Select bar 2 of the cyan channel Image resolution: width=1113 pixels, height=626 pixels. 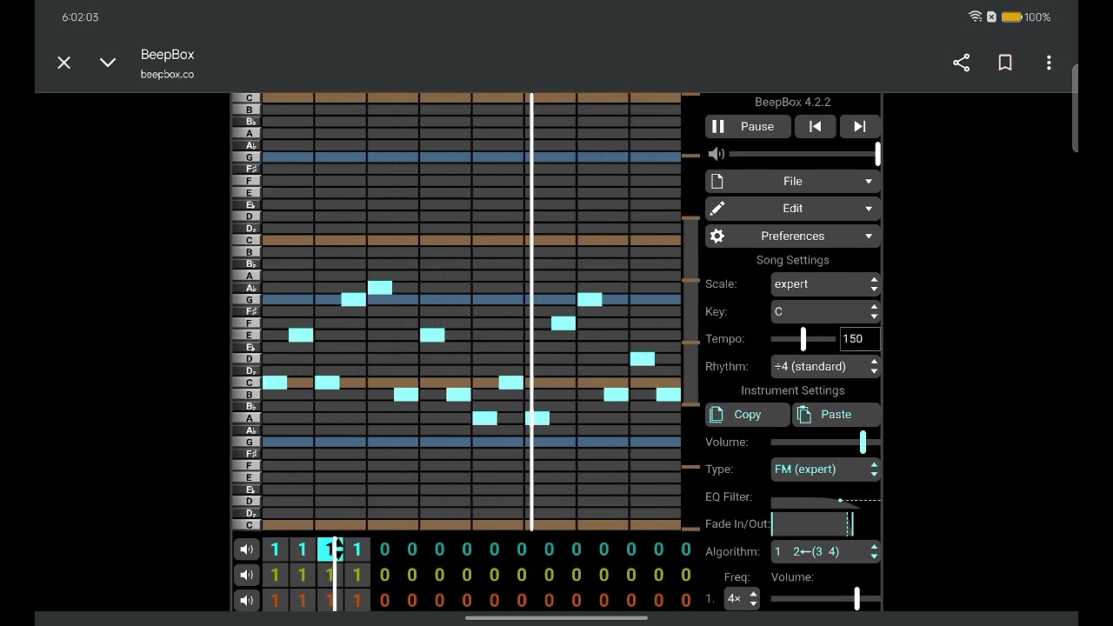point(303,549)
